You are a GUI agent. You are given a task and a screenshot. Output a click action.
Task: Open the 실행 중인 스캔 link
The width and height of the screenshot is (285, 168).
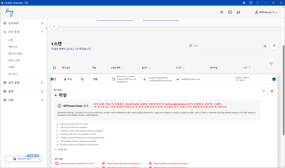pos(72,49)
